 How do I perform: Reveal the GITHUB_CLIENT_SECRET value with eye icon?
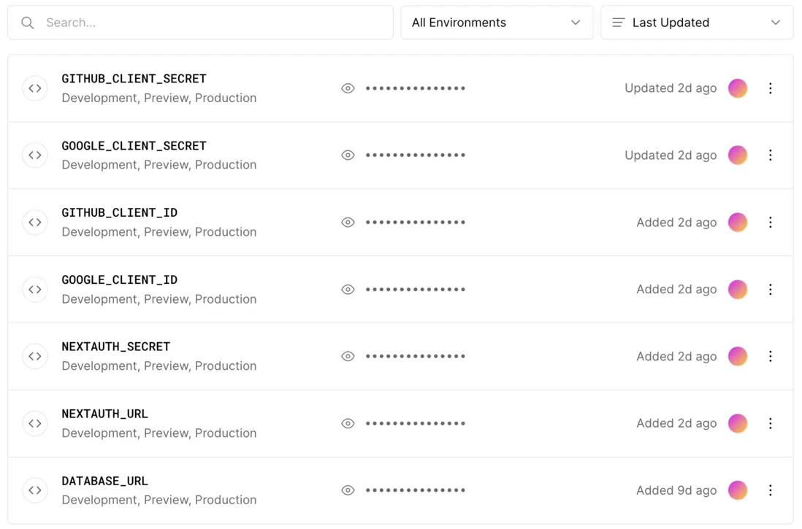[348, 88]
